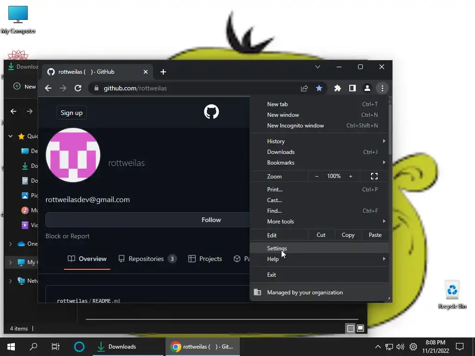Image resolution: width=475 pixels, height=356 pixels.
Task: Click the rottweilas profile avatar
Action: pos(73,155)
